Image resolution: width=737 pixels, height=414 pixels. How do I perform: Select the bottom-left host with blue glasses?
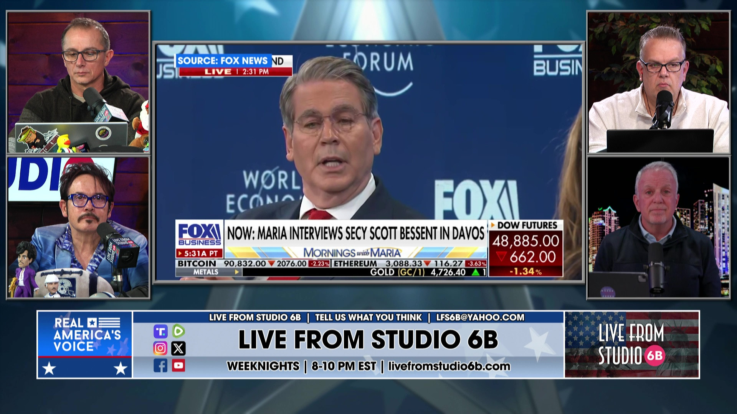(79, 227)
